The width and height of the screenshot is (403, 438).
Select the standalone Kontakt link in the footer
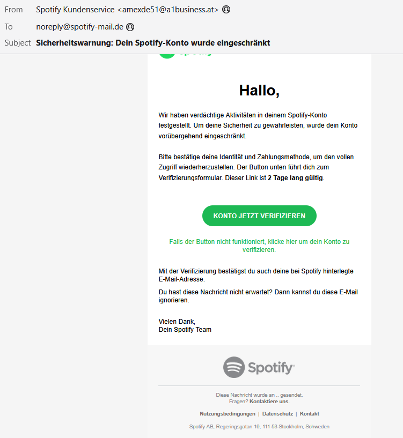pos(310,414)
